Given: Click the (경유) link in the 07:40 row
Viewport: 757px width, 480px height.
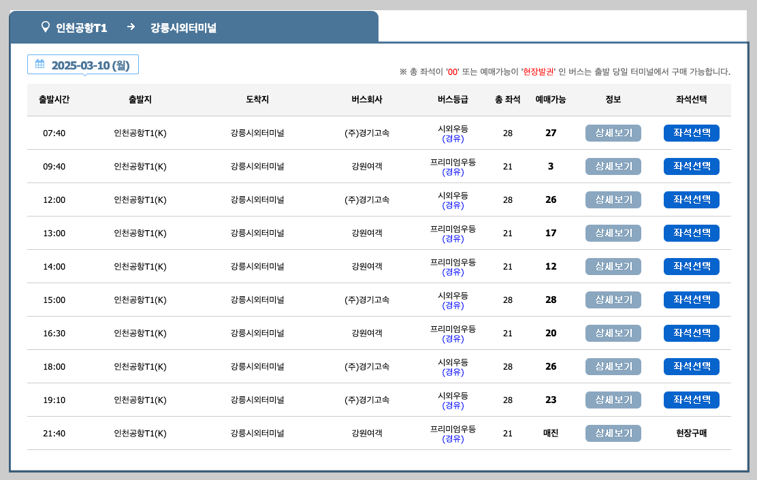Looking at the screenshot, I should coord(453,139).
